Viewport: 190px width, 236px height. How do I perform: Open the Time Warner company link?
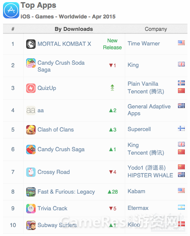(144, 44)
